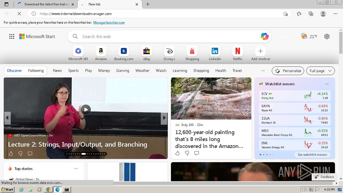Go to next carousel story
Viewport: 343px width, 193px height.
click(x=164, y=118)
